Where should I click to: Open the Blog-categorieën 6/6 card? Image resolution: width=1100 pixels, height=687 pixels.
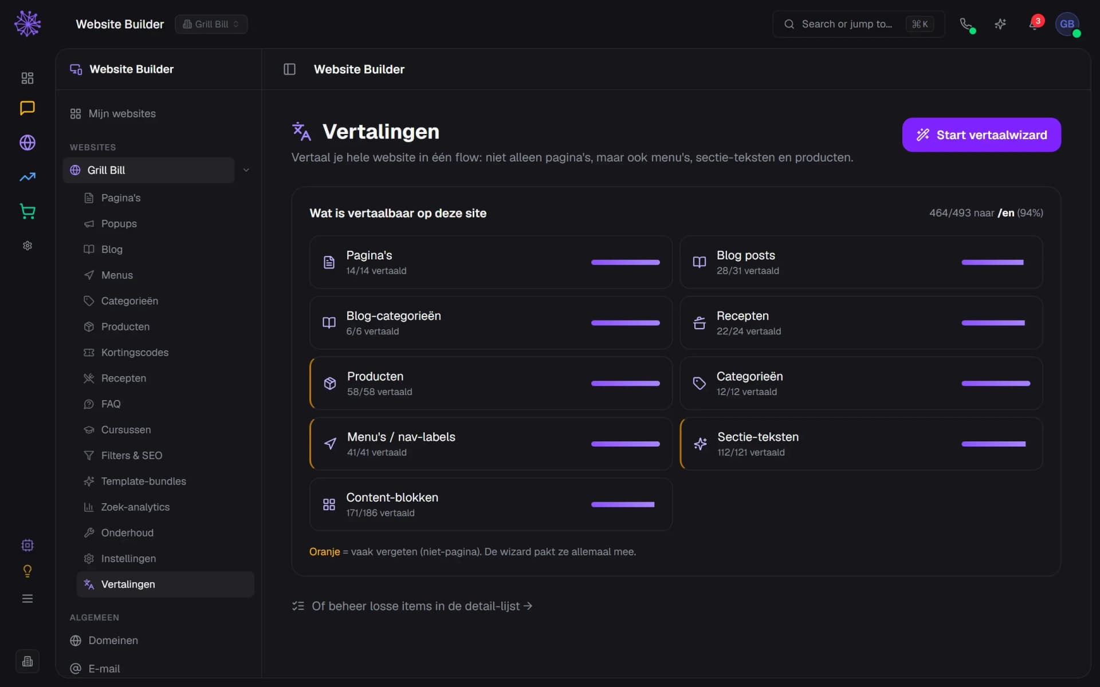490,323
